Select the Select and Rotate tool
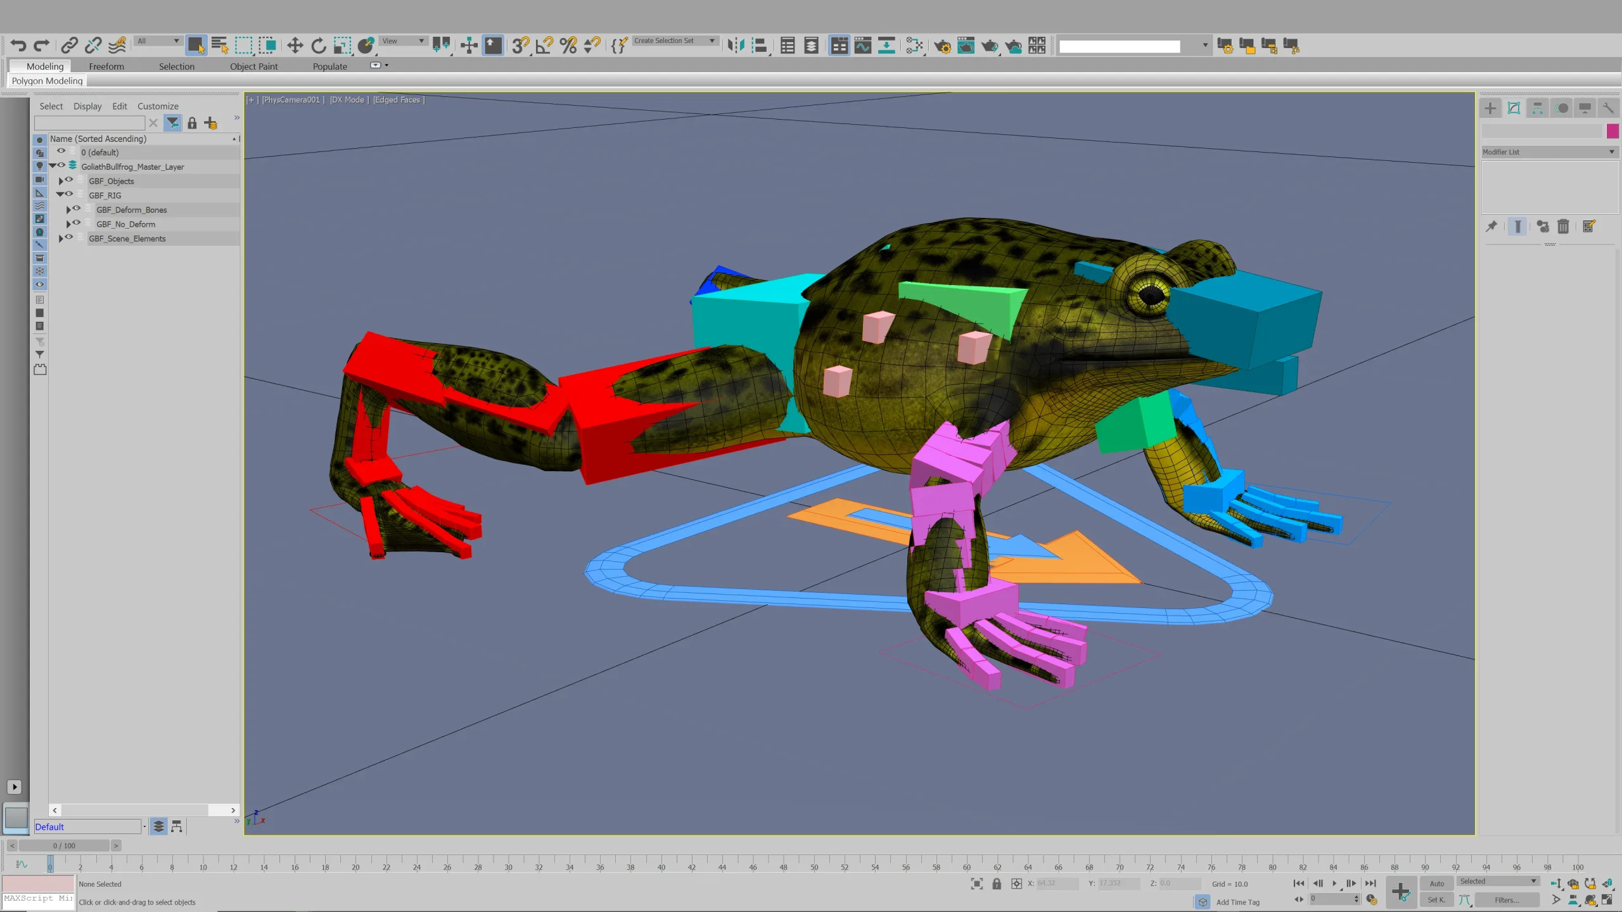Viewport: 1622px width, 912px height. tap(318, 45)
